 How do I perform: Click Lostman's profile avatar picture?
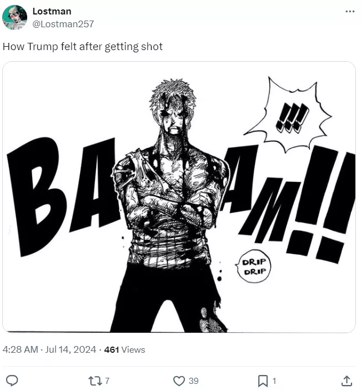click(14, 17)
